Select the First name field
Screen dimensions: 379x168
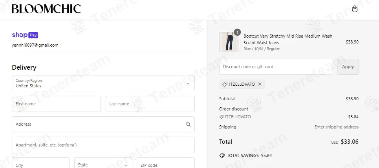56,104
